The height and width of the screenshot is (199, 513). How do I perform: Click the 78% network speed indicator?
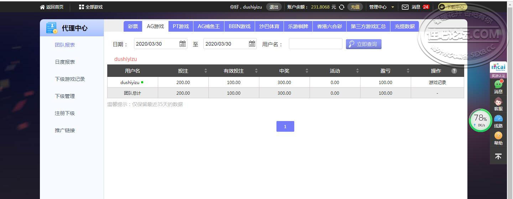tap(480, 120)
